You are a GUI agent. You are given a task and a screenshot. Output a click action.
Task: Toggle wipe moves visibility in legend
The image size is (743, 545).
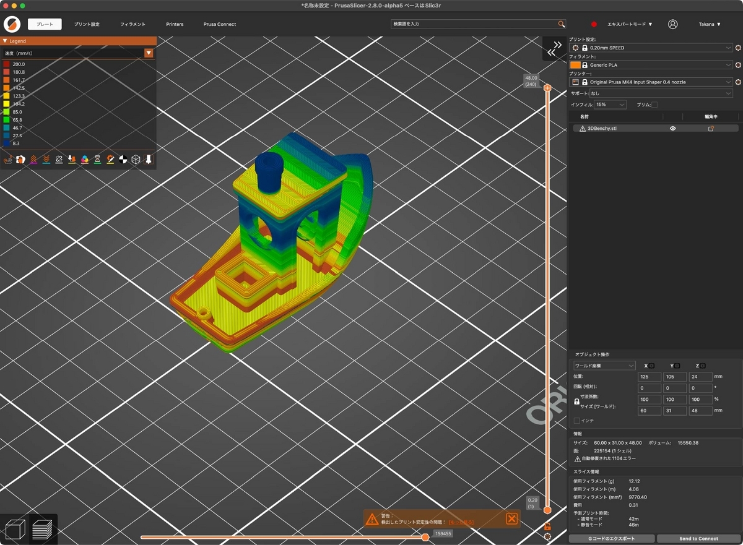click(x=20, y=160)
